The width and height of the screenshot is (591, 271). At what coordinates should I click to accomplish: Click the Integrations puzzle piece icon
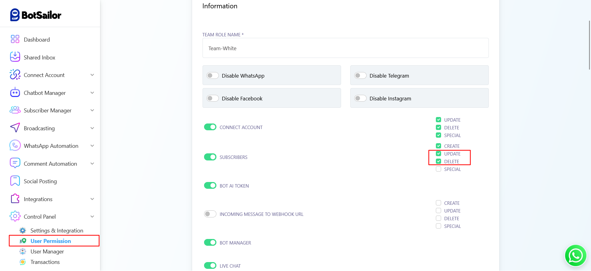tap(15, 199)
